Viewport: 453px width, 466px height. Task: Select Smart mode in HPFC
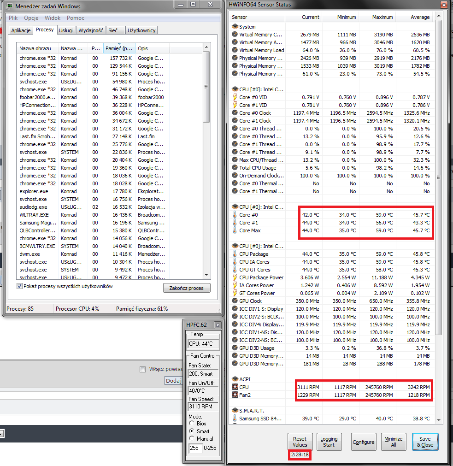point(192,431)
